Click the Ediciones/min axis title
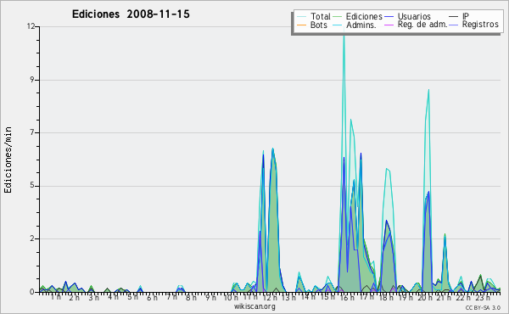This screenshot has height=314, width=509. tap(8, 160)
